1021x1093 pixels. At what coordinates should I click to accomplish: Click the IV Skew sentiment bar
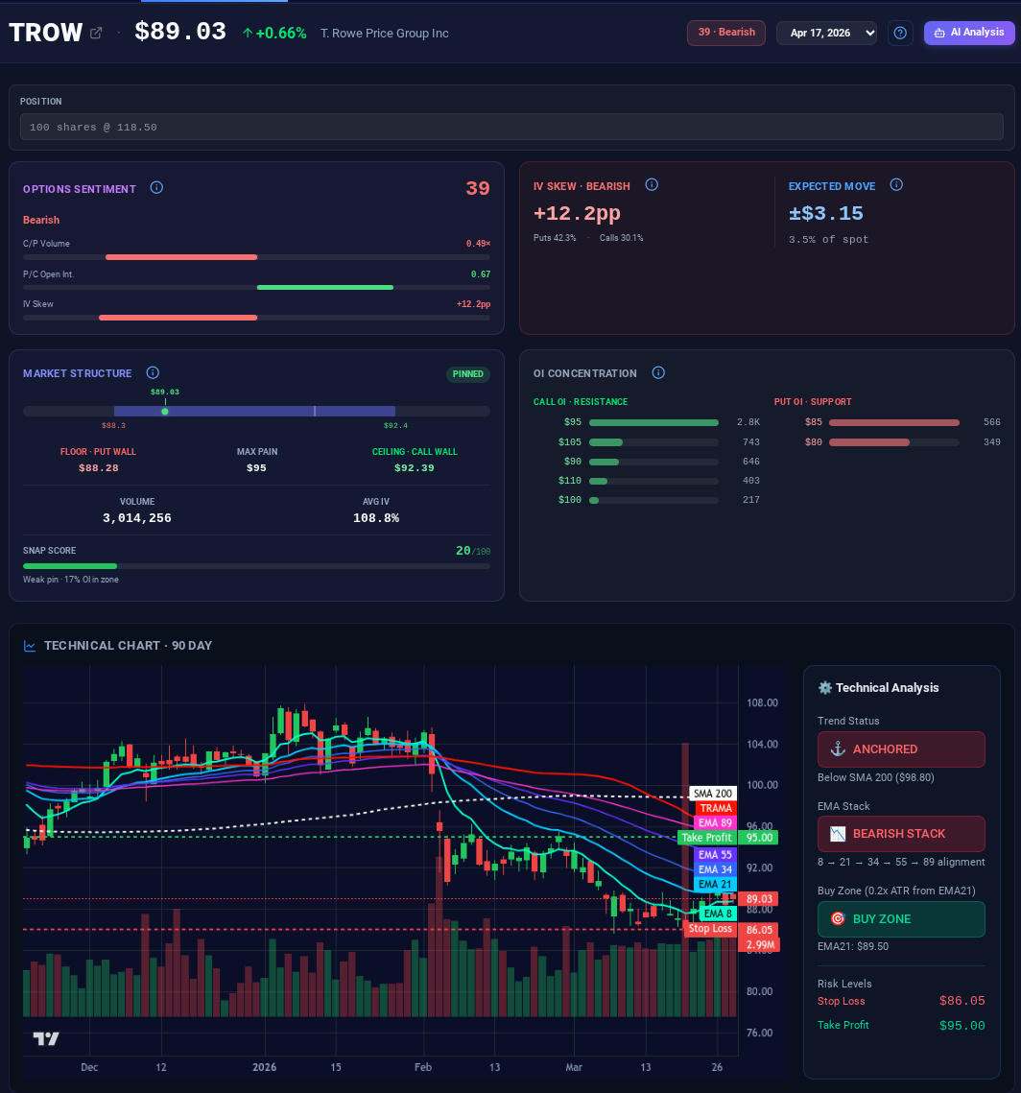click(x=256, y=318)
